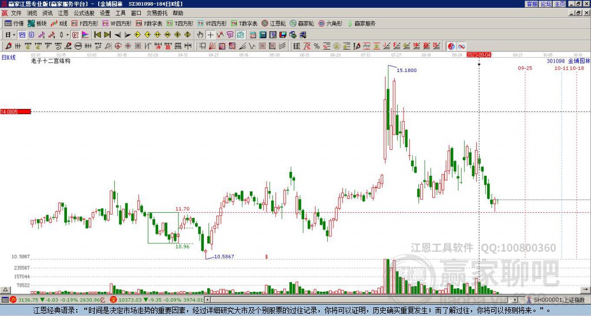Click the 10.96 price label
The height and width of the screenshot is (316, 591).
pos(182,246)
